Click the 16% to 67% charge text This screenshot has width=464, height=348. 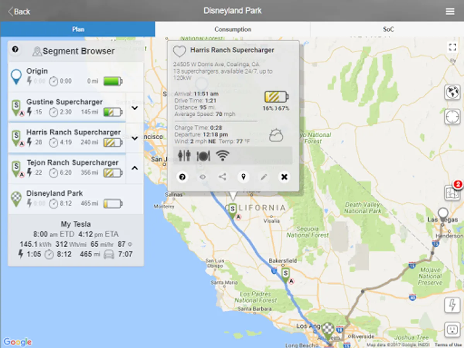click(x=276, y=108)
